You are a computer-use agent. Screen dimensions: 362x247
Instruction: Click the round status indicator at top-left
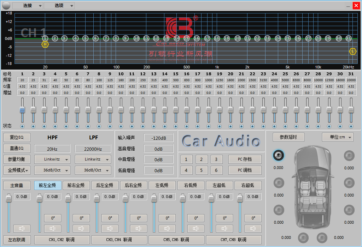[x=6, y=5]
